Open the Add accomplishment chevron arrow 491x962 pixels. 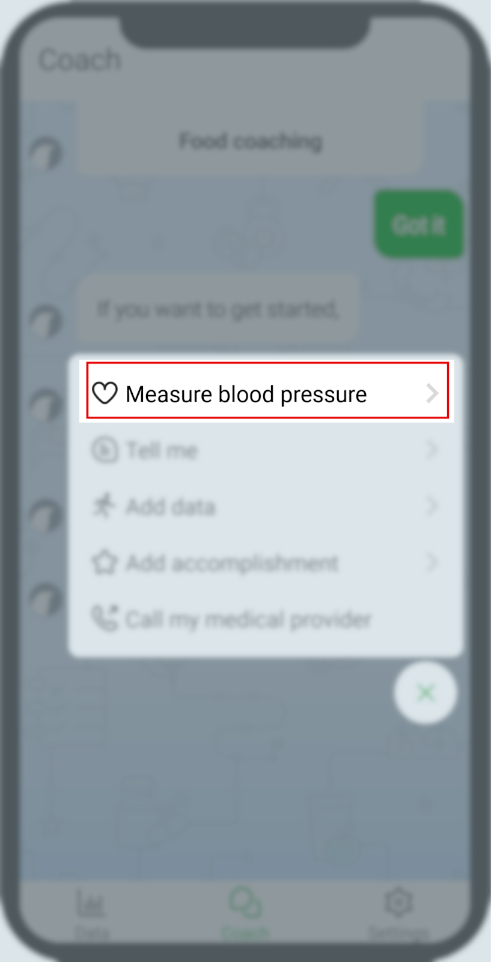(432, 562)
